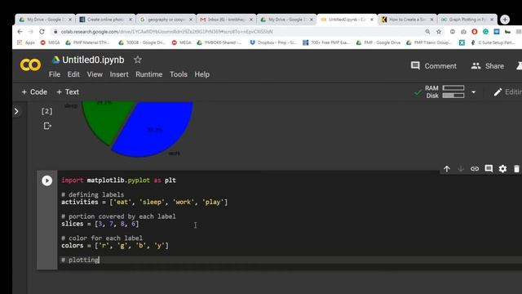Open the Tools menu
The image size is (522, 294).
pos(179,74)
